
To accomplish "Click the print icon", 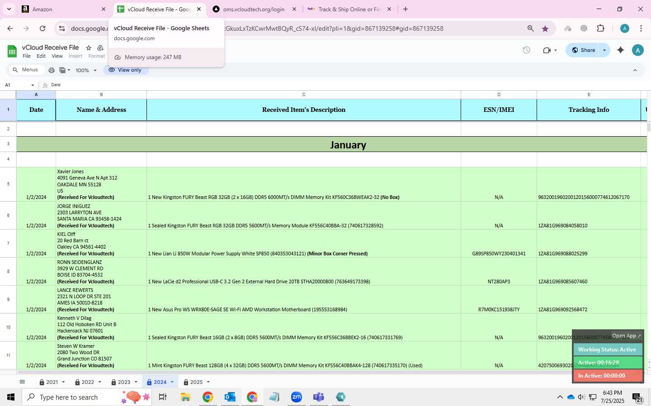I will 52,70.
